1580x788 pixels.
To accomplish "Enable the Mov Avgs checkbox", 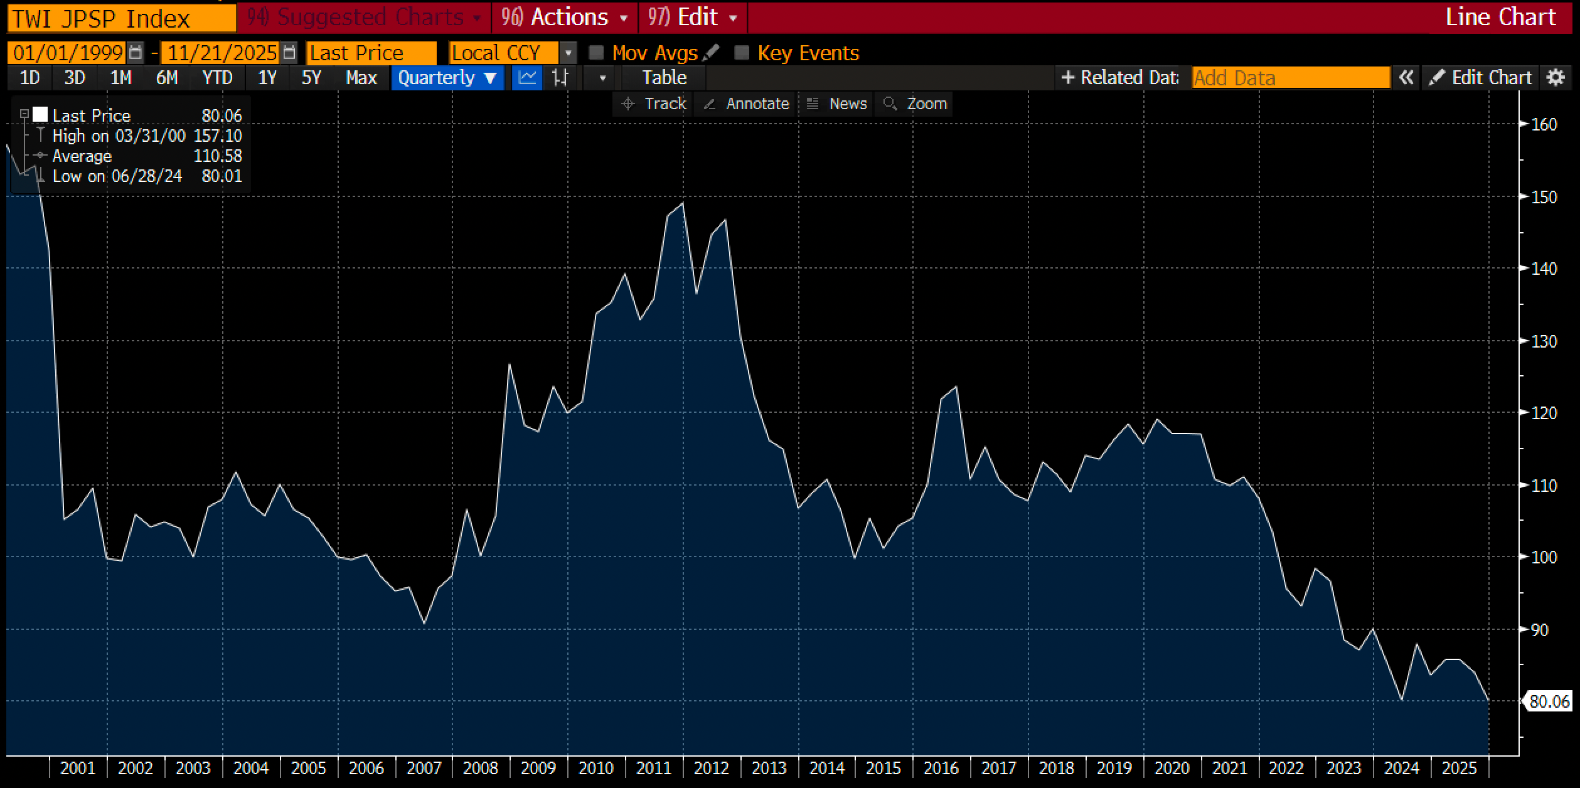I will click(x=596, y=53).
